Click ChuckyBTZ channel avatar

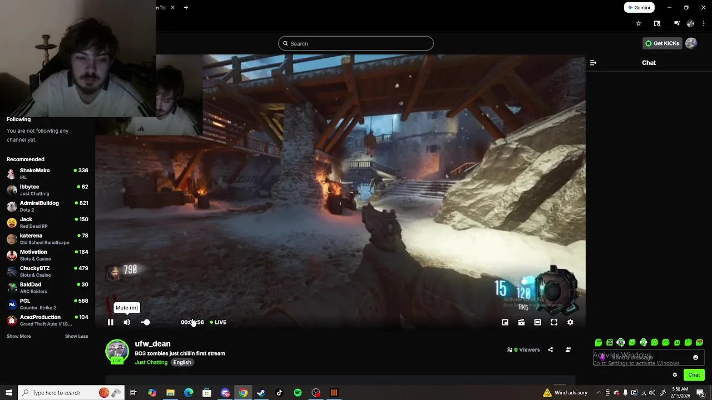click(12, 272)
